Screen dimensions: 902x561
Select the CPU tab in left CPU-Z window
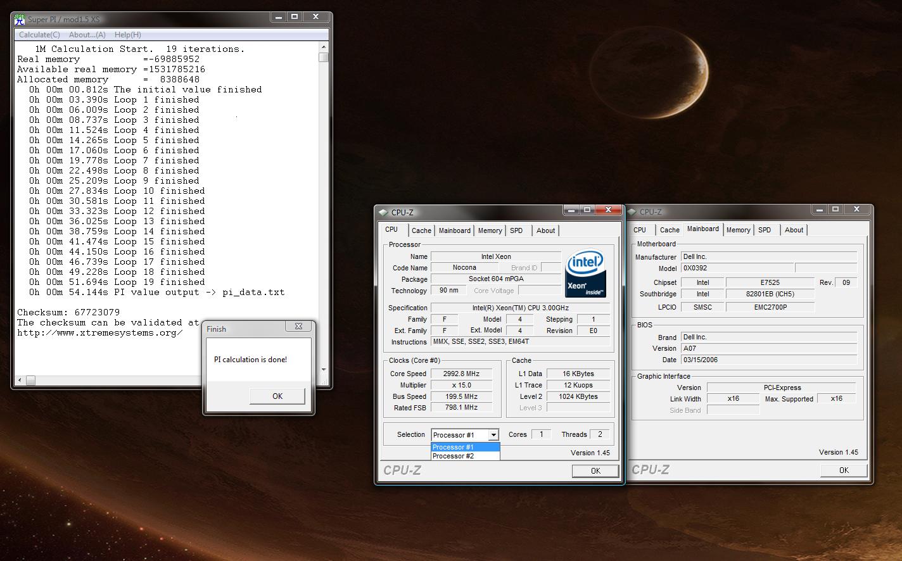(391, 229)
